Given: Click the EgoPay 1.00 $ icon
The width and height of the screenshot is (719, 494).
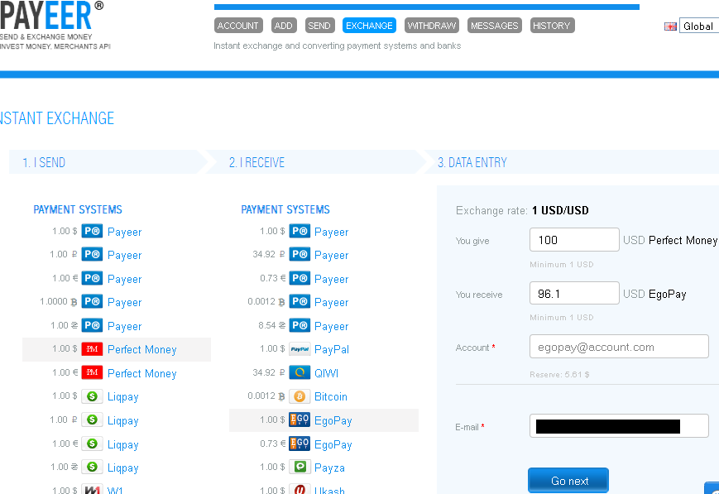Looking at the screenshot, I should click(x=300, y=420).
